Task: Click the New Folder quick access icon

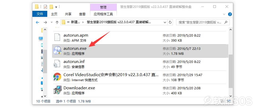Action: tap(52, 7)
